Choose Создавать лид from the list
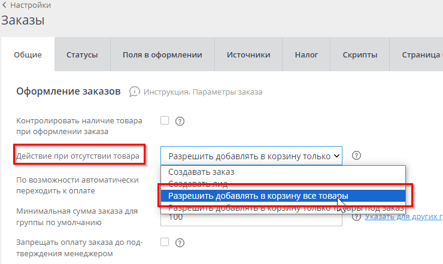This screenshot has width=443, height=264. 196,183
